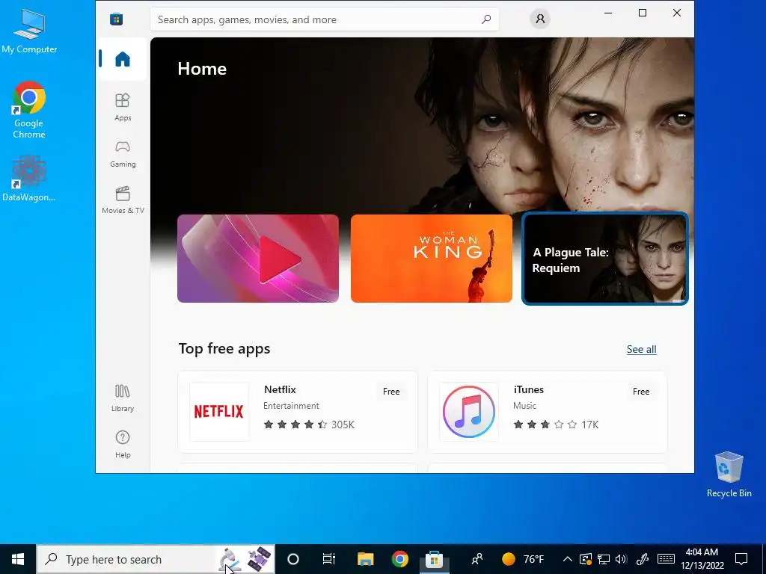Open File Explorer from taskbar
The width and height of the screenshot is (766, 574).
[x=365, y=559]
